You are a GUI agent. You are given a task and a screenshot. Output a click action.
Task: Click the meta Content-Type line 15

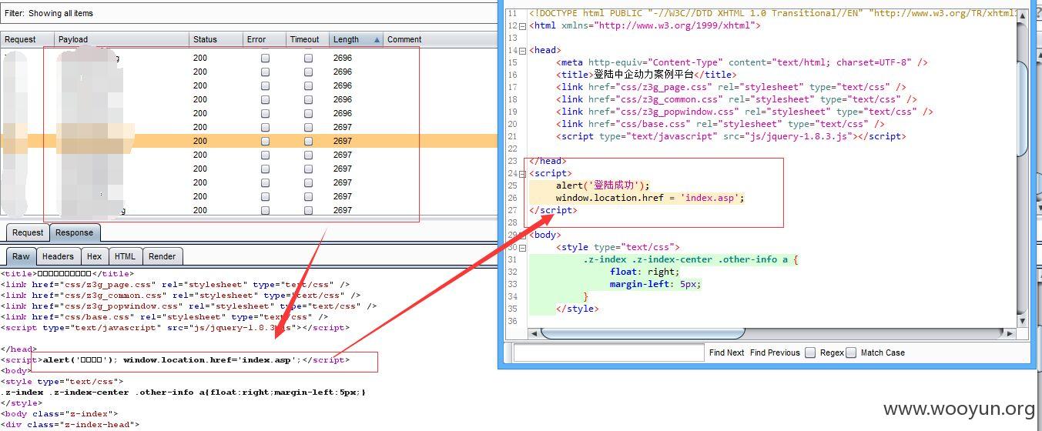(x=742, y=62)
